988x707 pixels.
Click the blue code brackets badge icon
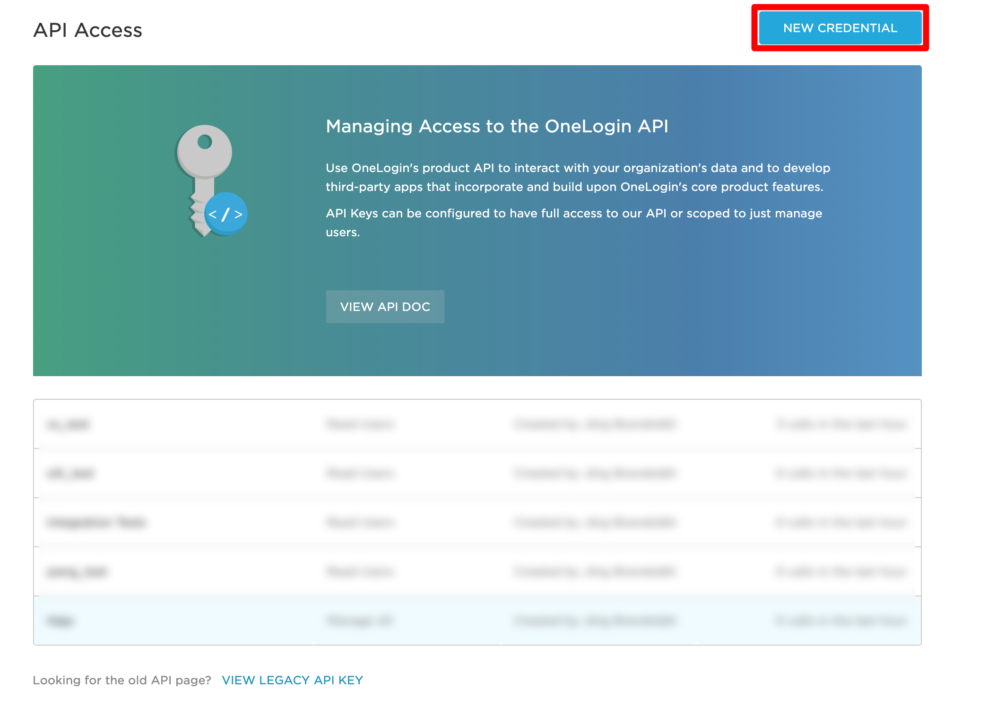(226, 214)
